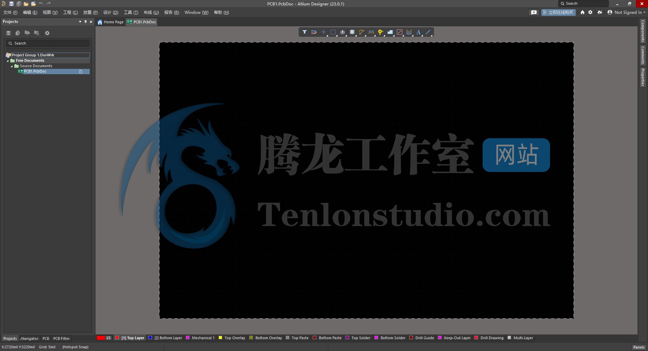This screenshot has width=648, height=351.
Task: Select Project Group 1.DsnWrk entry
Action: (x=48, y=55)
